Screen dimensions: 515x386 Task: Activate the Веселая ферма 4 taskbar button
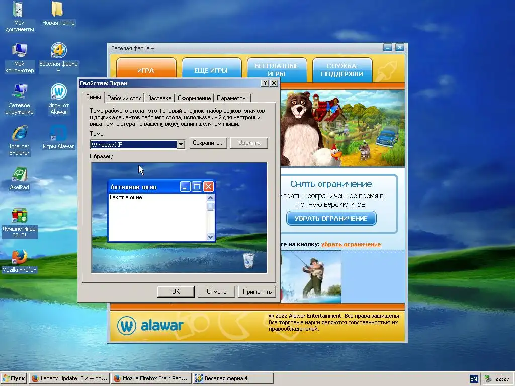point(233,378)
